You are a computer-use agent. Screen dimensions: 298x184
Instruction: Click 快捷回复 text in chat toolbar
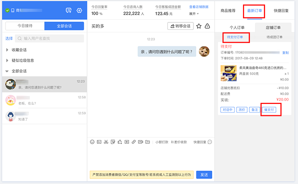click(200, 142)
